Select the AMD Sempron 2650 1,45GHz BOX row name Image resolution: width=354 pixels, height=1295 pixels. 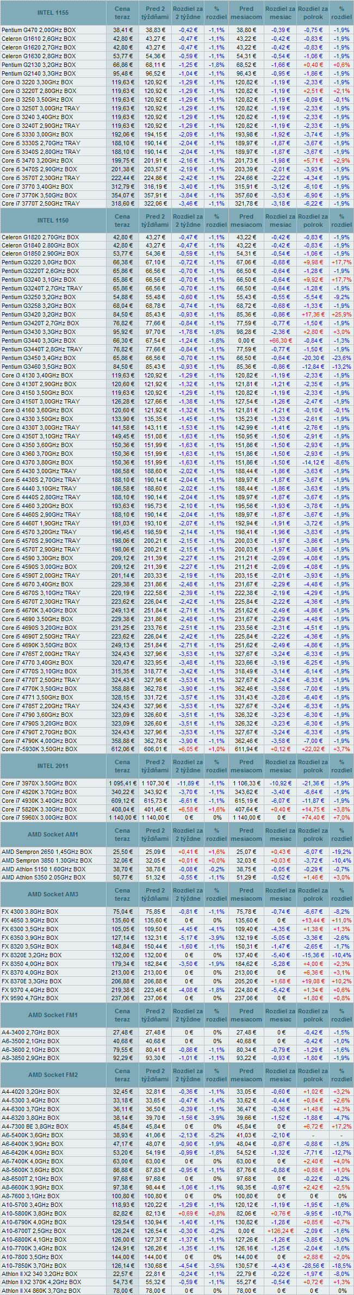pyautogui.click(x=47, y=852)
